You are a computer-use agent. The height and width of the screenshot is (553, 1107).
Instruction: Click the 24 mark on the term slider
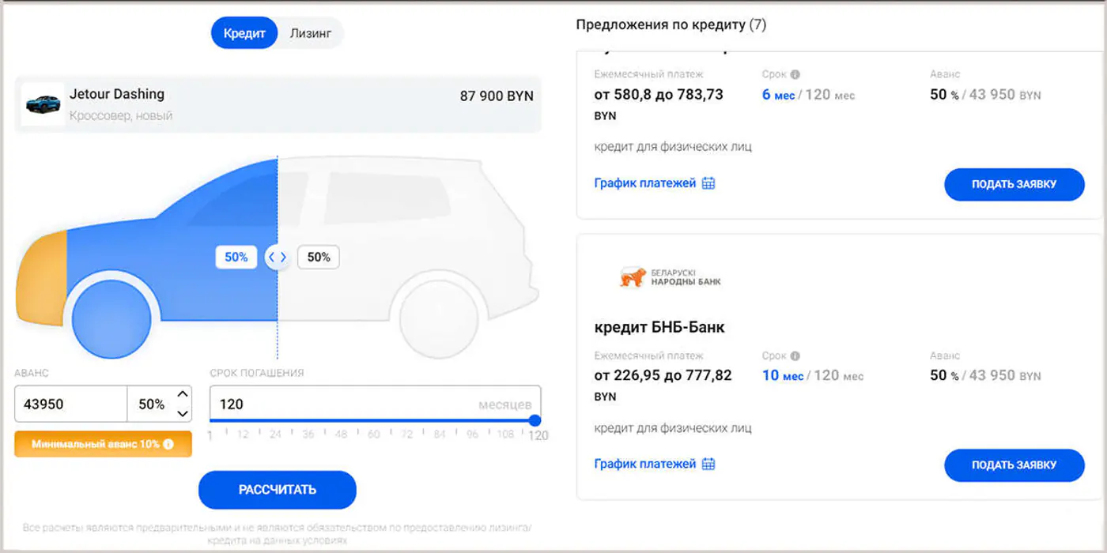click(275, 434)
